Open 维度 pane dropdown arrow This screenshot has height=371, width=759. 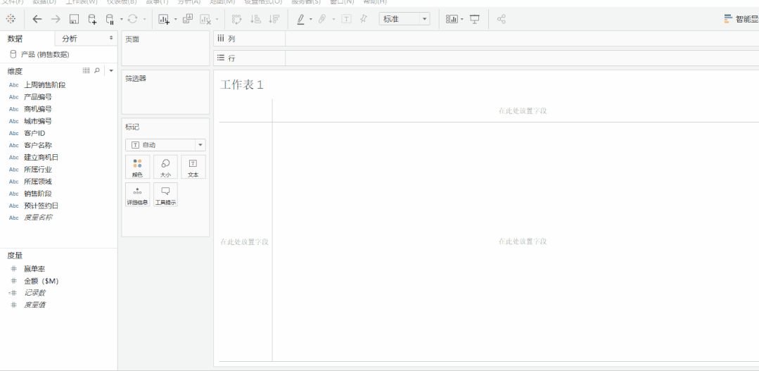tap(111, 70)
